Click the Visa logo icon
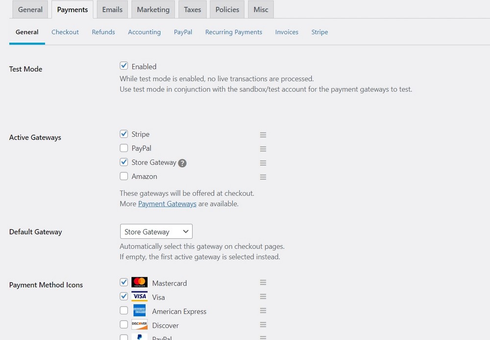 coord(139,296)
